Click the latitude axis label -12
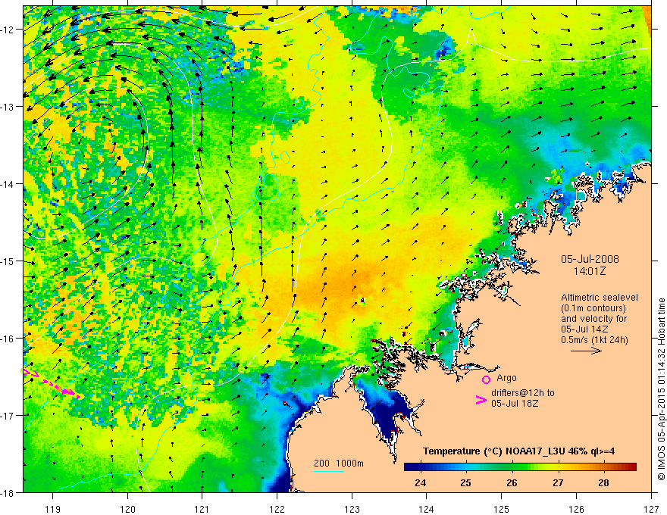667x515 pixels. (x=8, y=30)
